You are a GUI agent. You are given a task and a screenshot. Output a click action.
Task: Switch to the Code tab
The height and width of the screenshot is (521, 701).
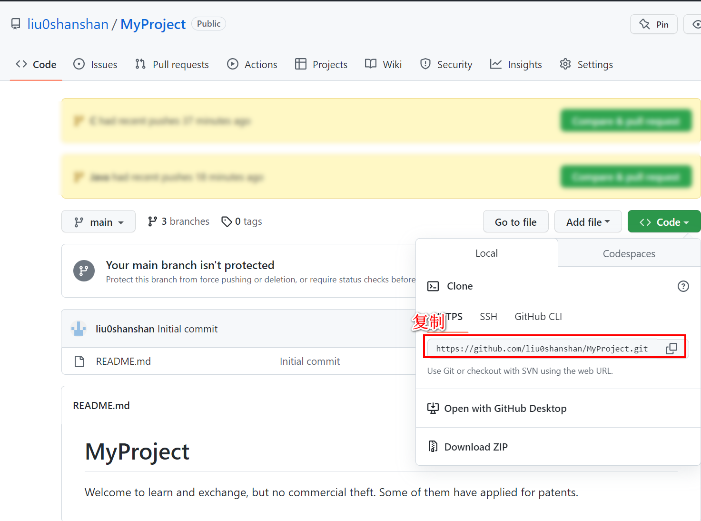coord(36,64)
